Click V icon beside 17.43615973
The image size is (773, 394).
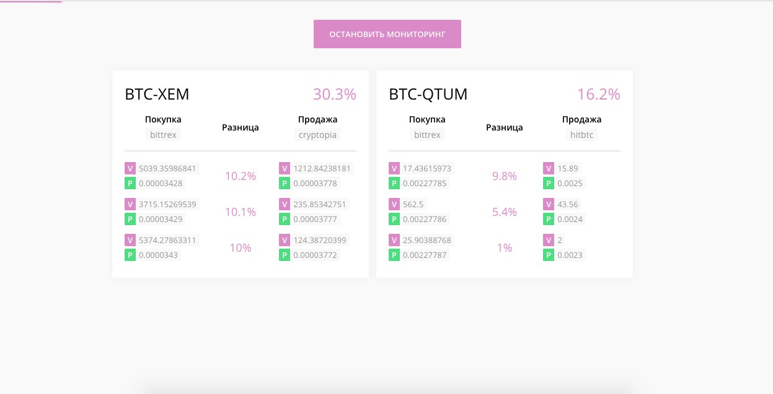(394, 168)
